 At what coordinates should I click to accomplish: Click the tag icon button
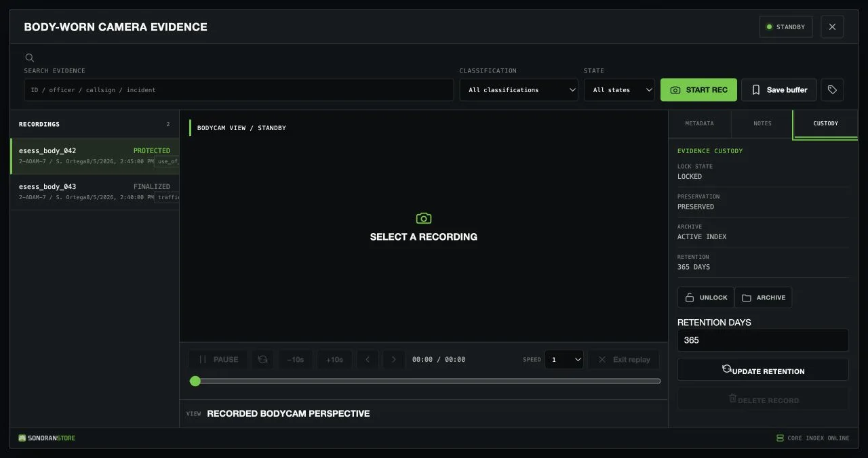point(832,89)
